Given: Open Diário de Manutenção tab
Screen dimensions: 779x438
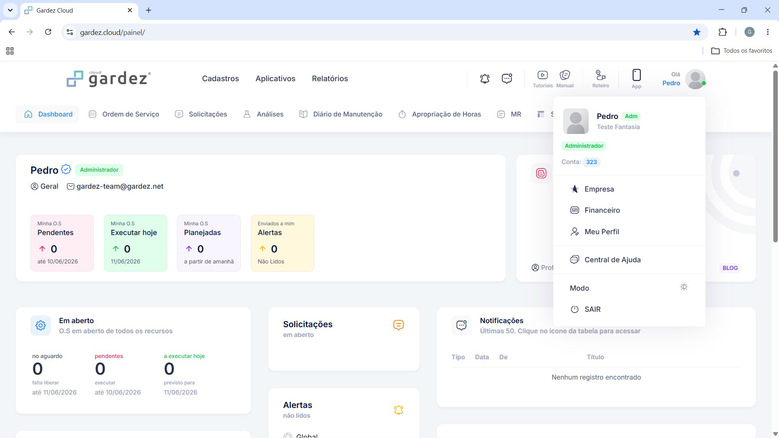Looking at the screenshot, I should 341,114.
